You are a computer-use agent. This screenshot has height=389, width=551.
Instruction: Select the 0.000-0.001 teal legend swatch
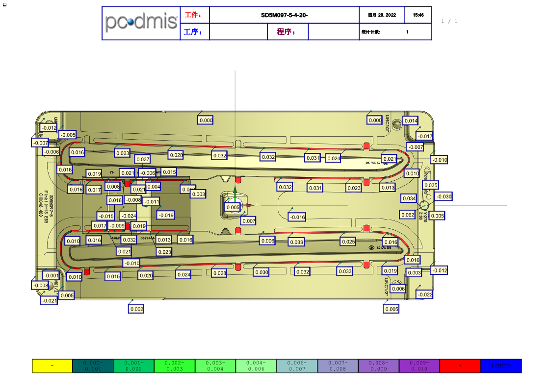tap(93, 366)
